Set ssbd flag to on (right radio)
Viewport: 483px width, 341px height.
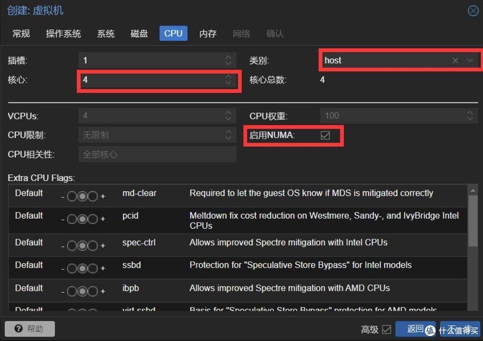(x=93, y=268)
